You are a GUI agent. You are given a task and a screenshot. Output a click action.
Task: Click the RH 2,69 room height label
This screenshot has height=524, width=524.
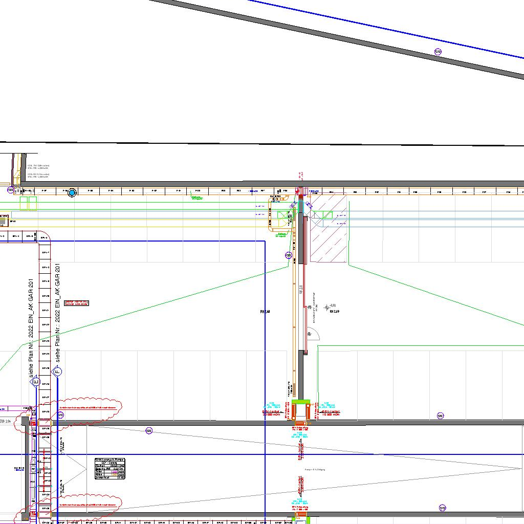point(335,311)
